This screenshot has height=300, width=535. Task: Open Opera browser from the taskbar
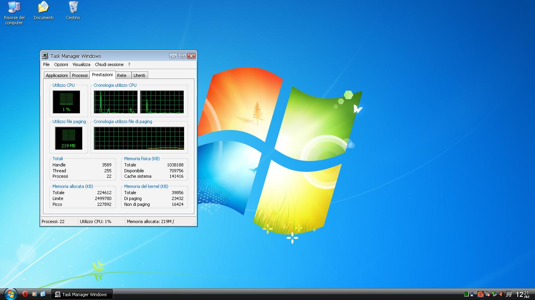[25, 294]
